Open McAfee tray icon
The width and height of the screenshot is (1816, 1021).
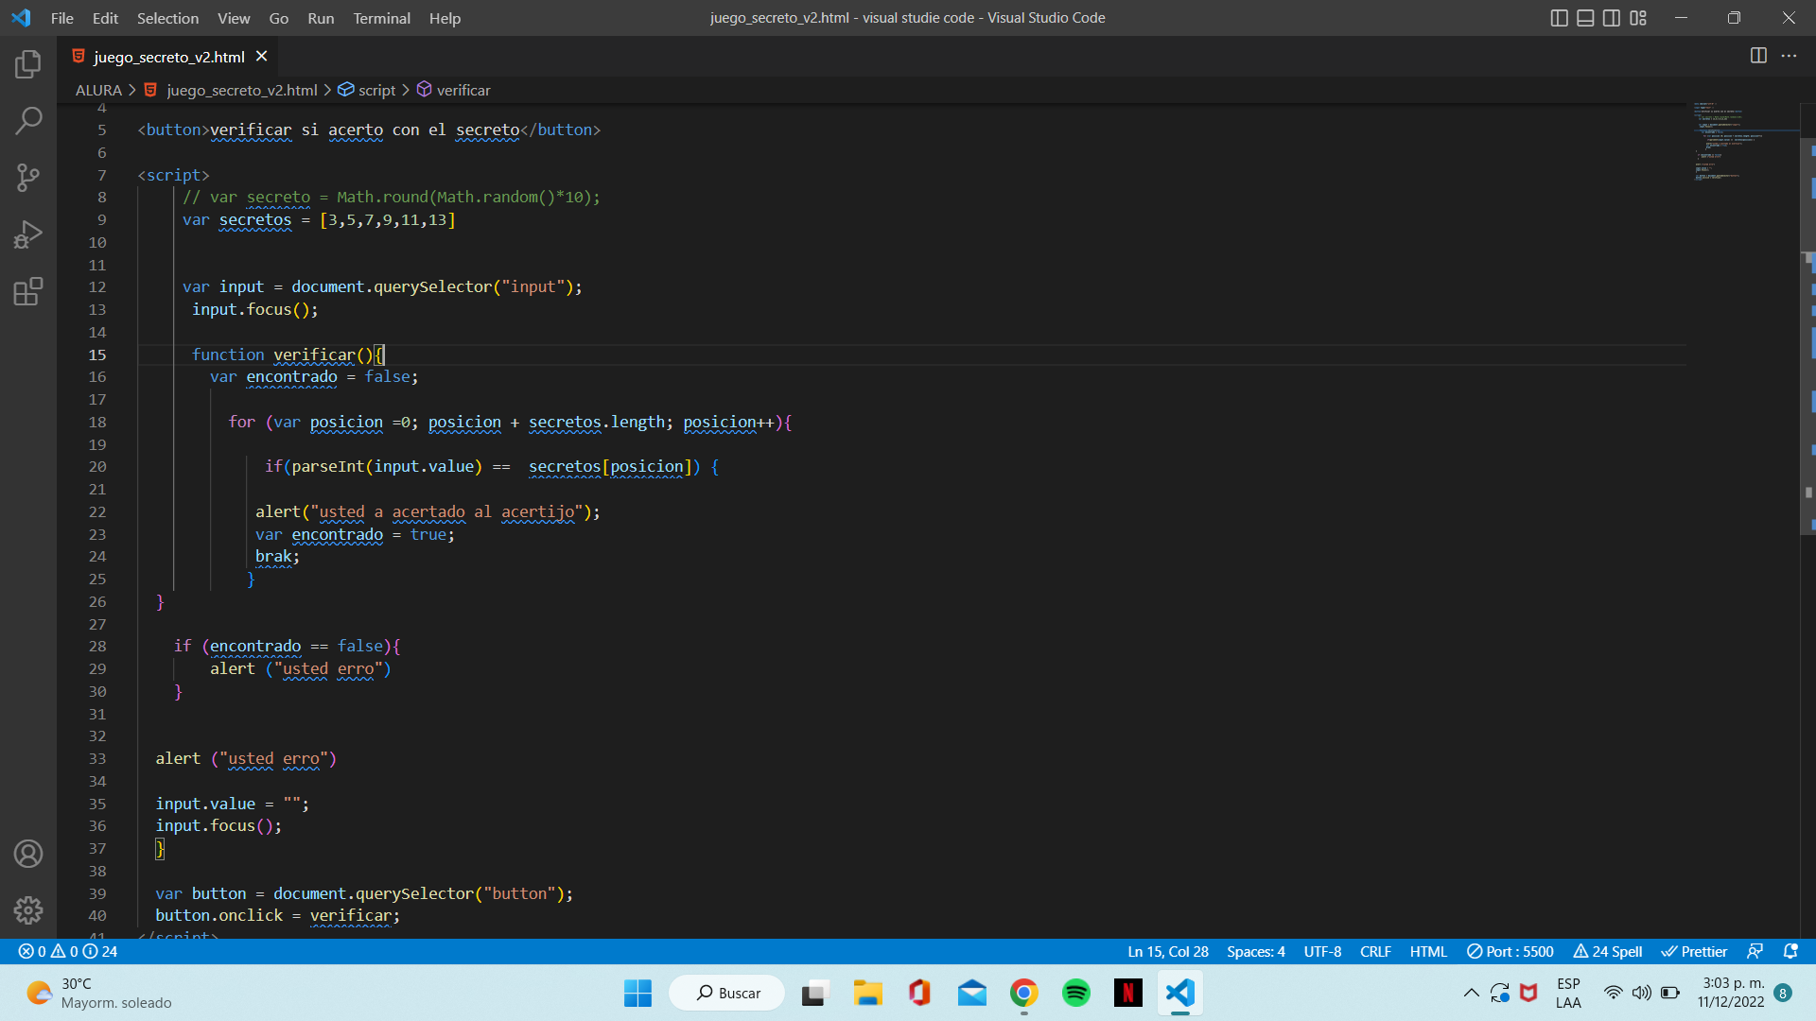click(x=1528, y=993)
